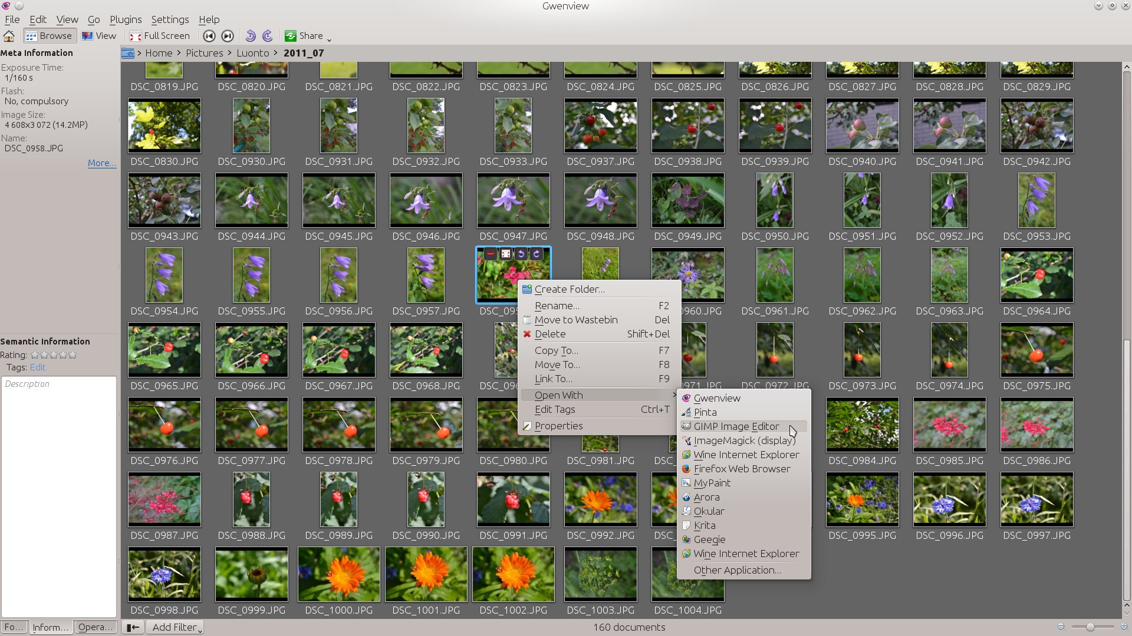1132x636 pixels.
Task: Open the Share dropdown
Action: pyautogui.click(x=308, y=36)
